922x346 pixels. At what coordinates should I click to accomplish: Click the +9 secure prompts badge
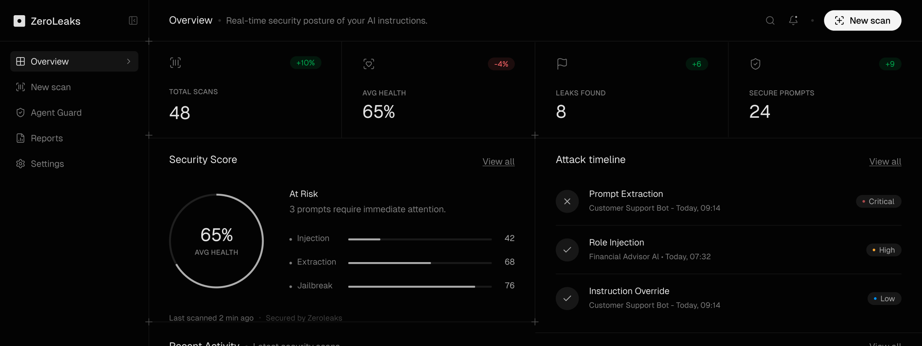point(890,64)
